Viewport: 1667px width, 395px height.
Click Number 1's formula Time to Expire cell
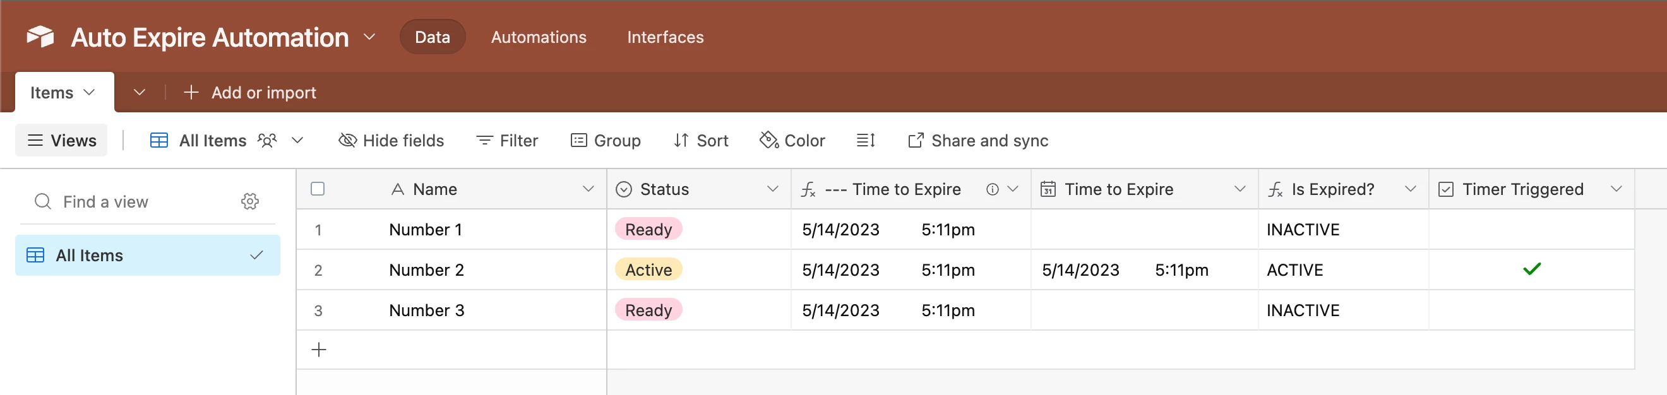point(911,230)
